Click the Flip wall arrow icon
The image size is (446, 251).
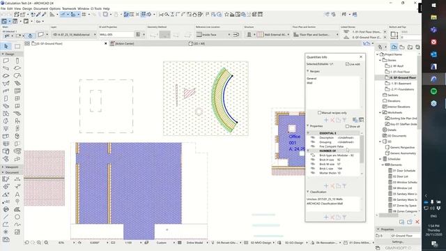(x=236, y=34)
